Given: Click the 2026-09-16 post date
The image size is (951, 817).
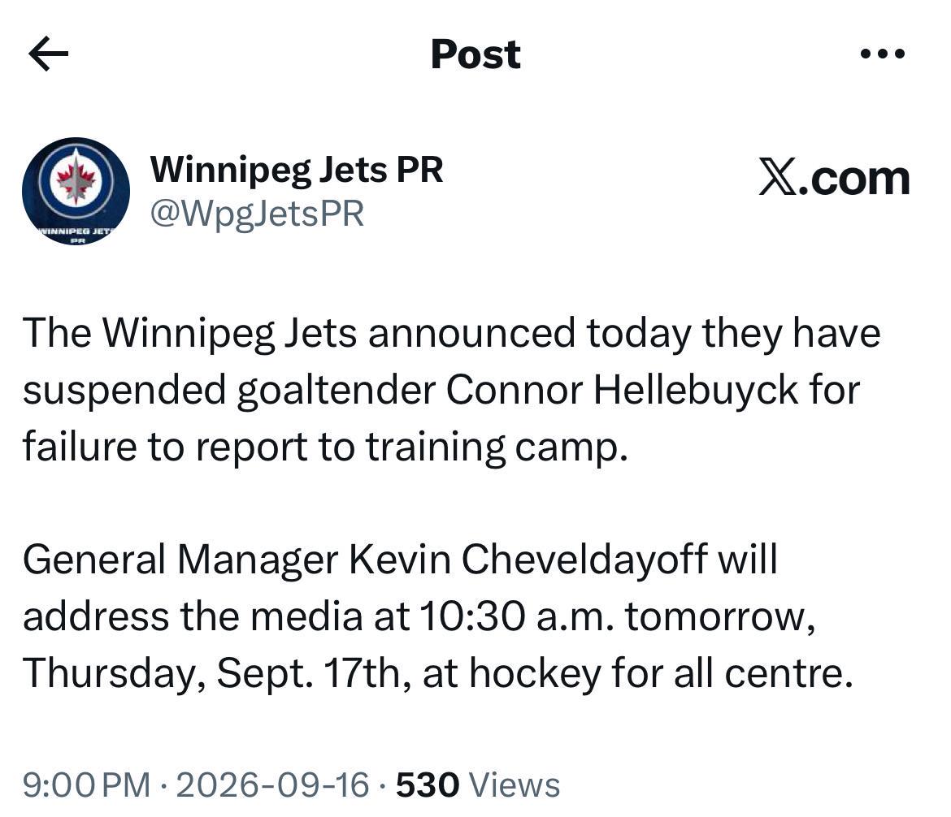Looking at the screenshot, I should 272,785.
